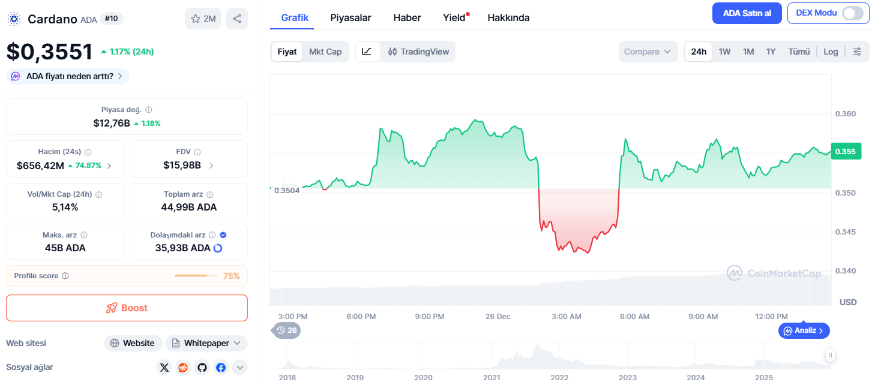Image resolution: width=872 pixels, height=382 pixels.
Task: Open chart settings via sliders icon
Action: (x=857, y=52)
